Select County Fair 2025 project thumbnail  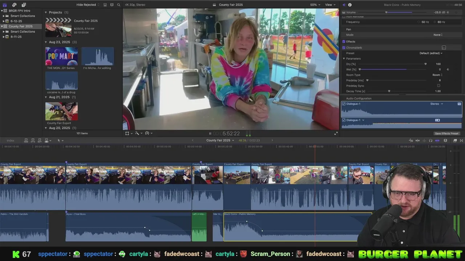click(58, 27)
